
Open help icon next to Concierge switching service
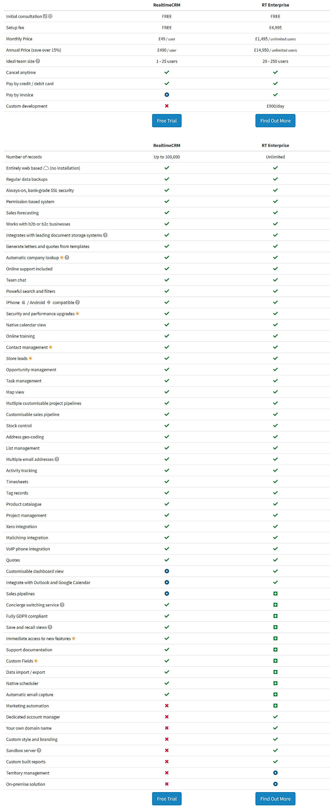pyautogui.click(x=62, y=605)
